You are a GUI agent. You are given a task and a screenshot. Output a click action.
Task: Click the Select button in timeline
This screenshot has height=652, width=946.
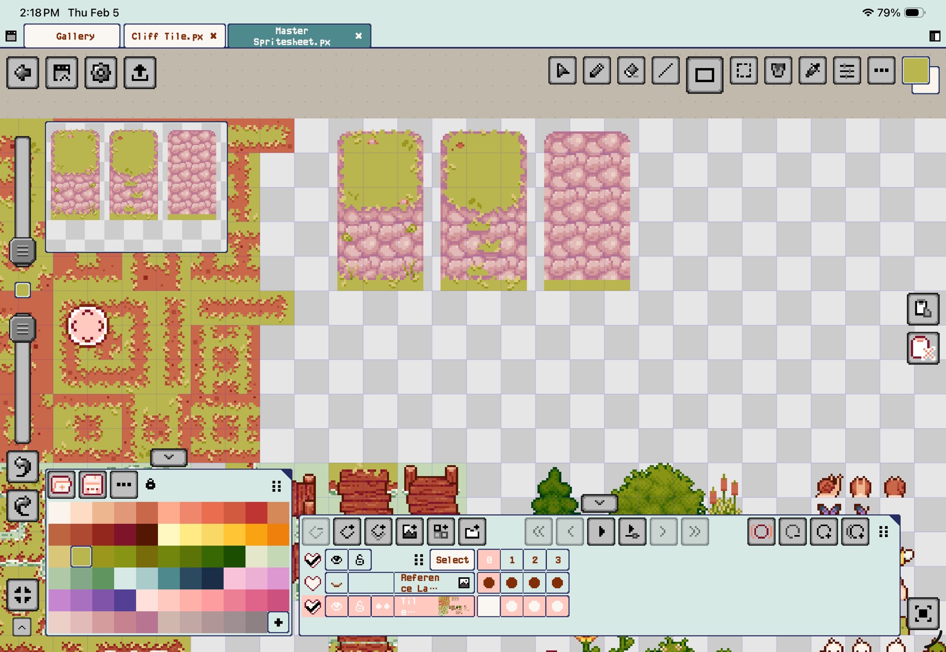click(452, 560)
